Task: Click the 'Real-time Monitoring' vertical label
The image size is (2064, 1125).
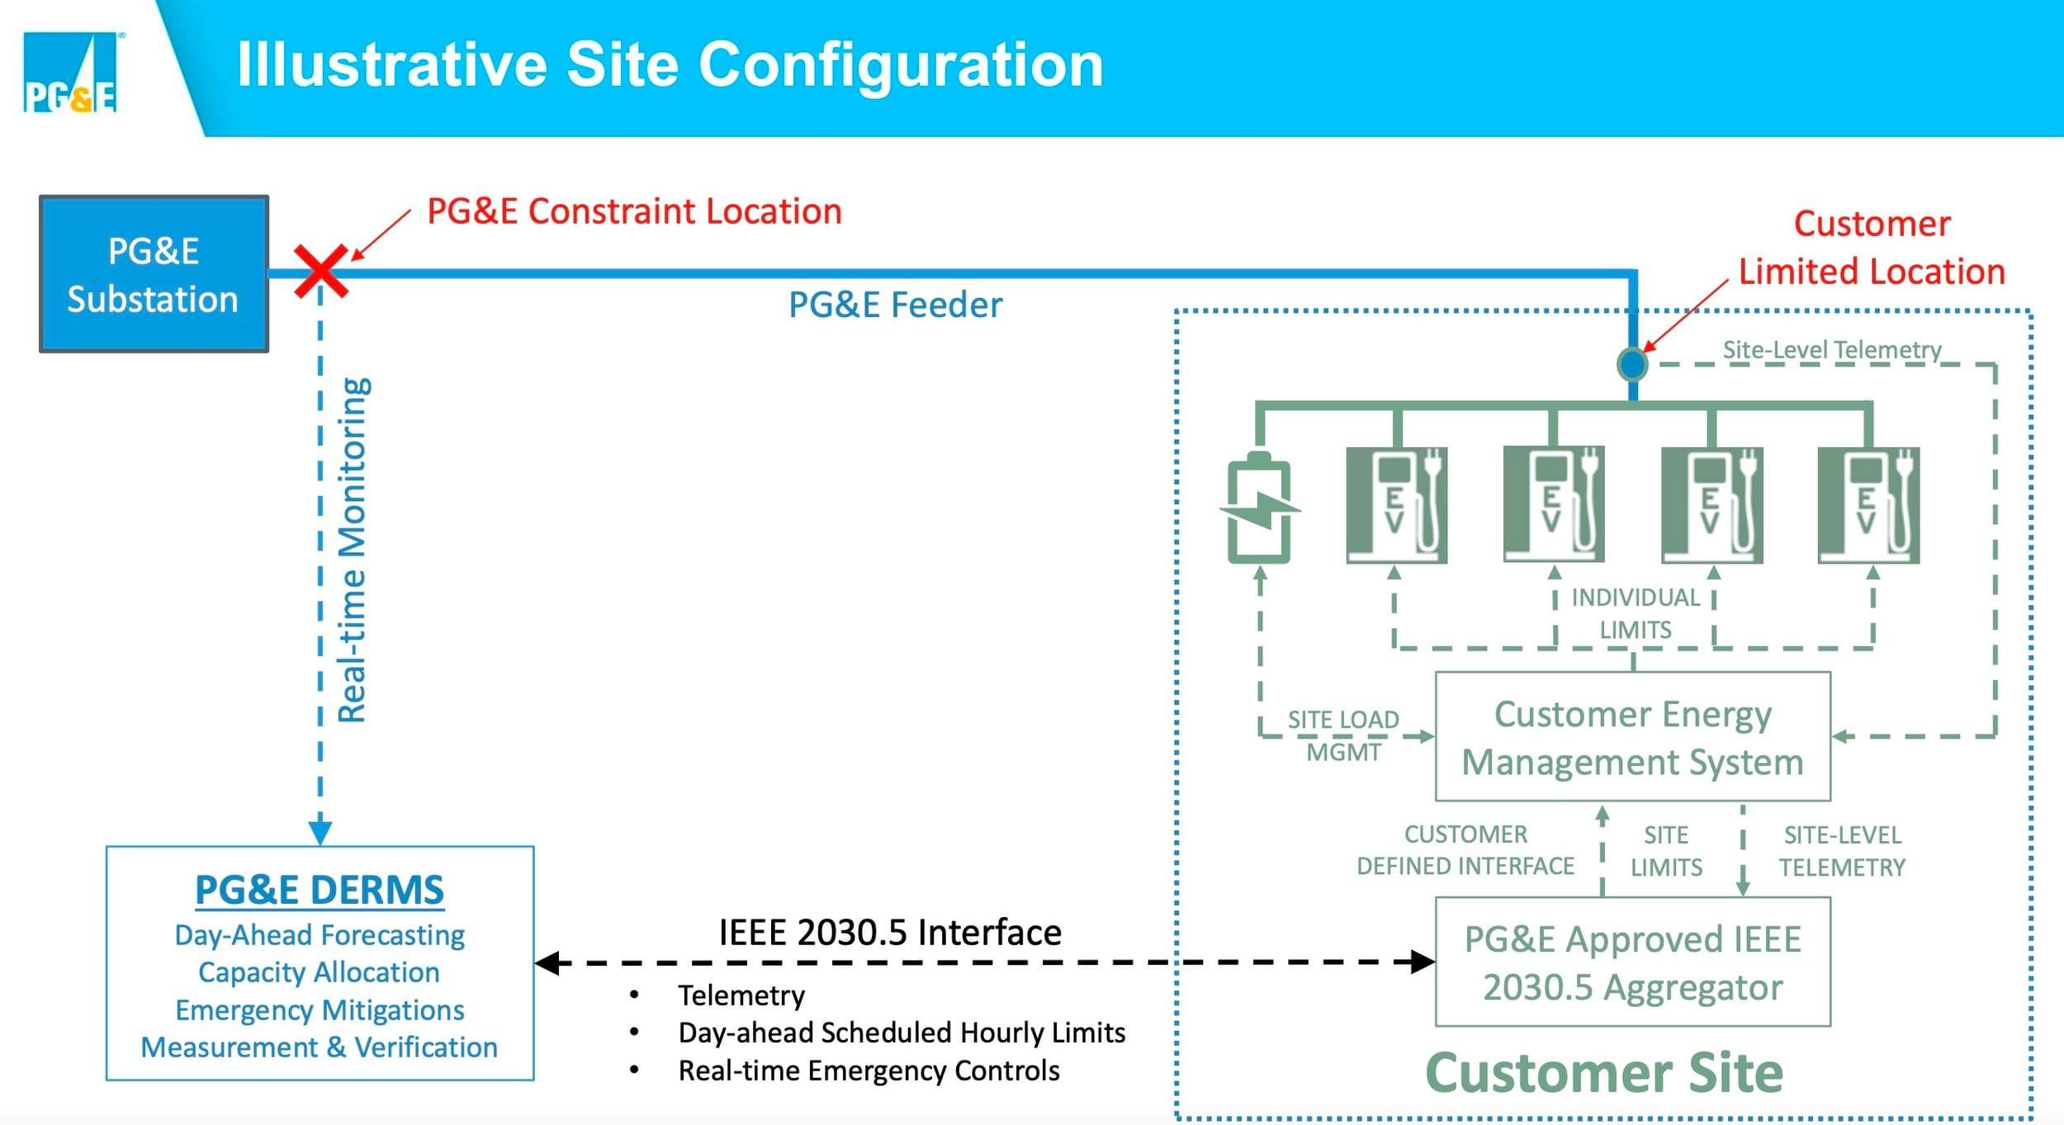Action: [353, 551]
